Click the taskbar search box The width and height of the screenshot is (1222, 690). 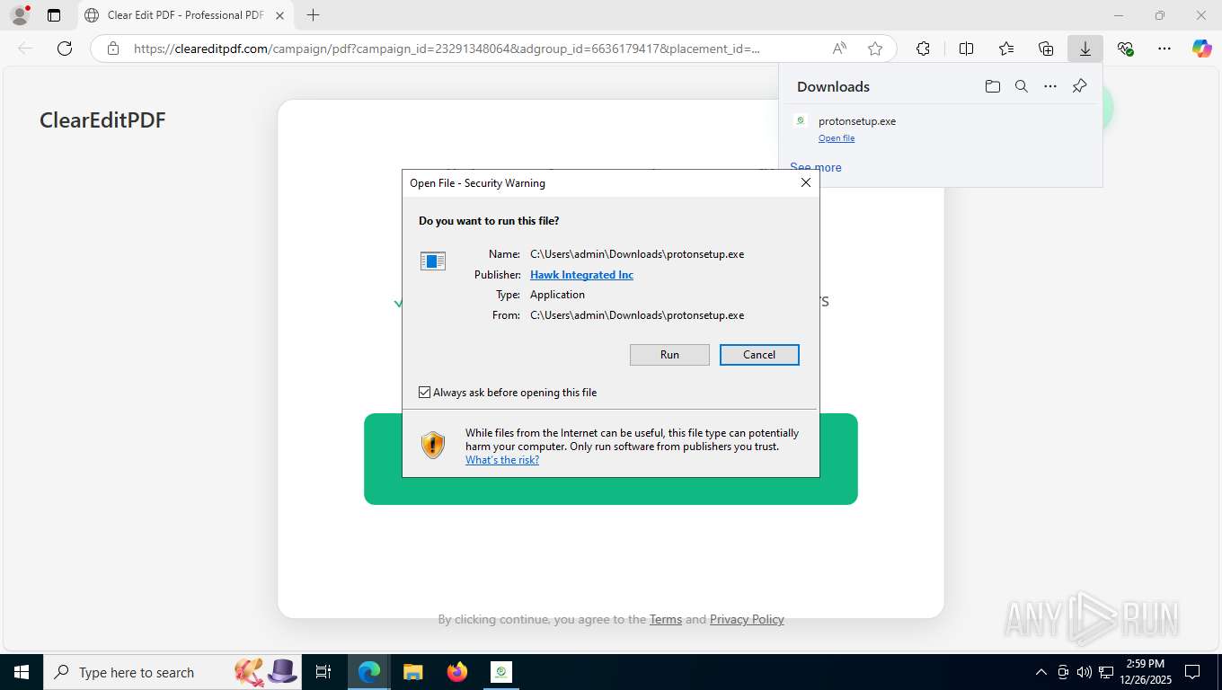click(171, 672)
